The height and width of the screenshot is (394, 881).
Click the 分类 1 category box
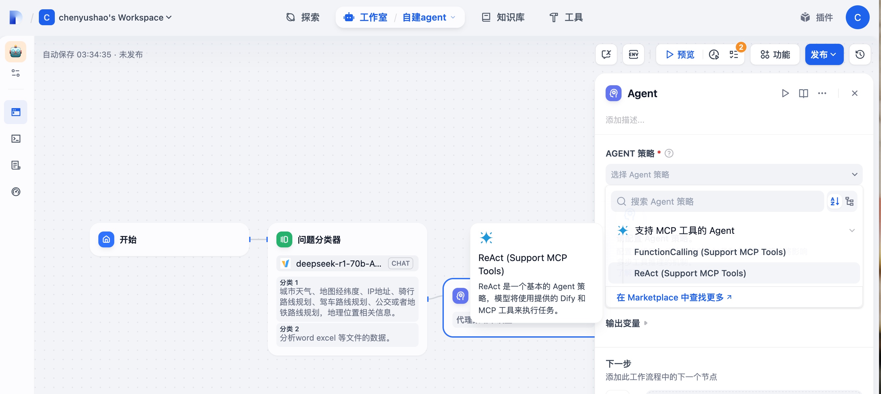coord(347,299)
